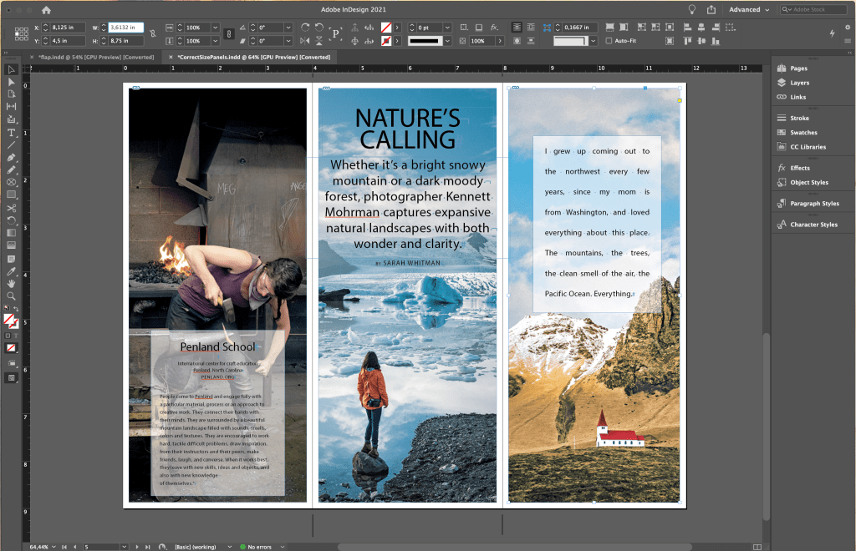The image size is (856, 551).
Task: Expand the rotation angle dropdown
Action: click(290, 28)
